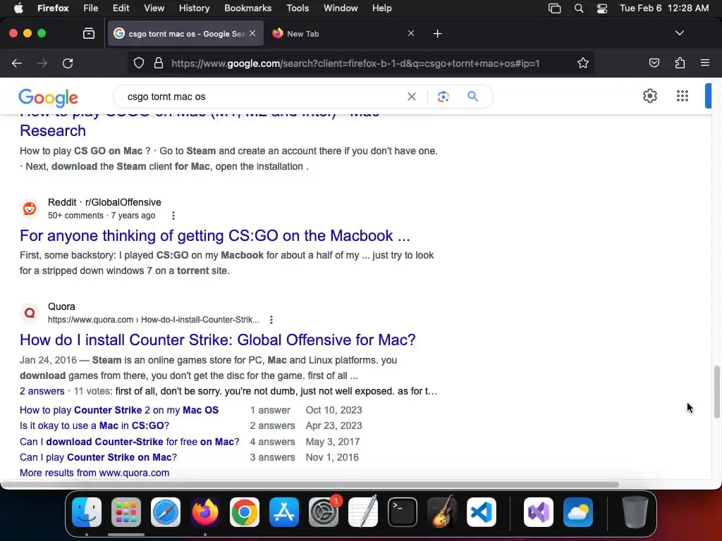Viewport: 722px width, 541px height.
Task: Open the Trash in the Dock
Action: (635, 512)
